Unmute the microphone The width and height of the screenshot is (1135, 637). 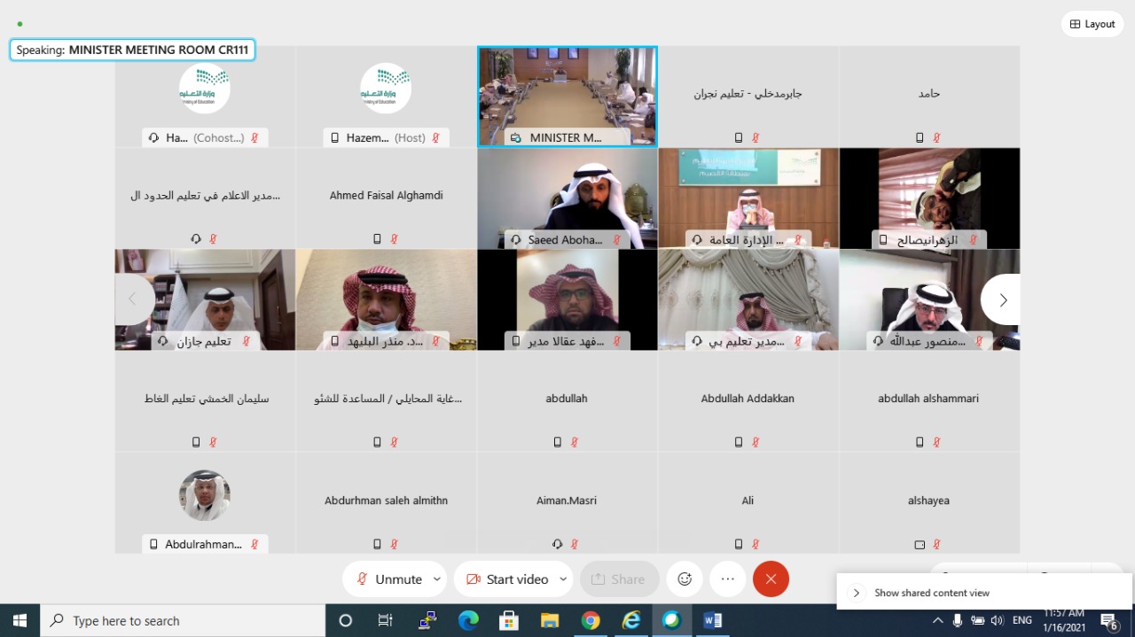pyautogui.click(x=388, y=579)
